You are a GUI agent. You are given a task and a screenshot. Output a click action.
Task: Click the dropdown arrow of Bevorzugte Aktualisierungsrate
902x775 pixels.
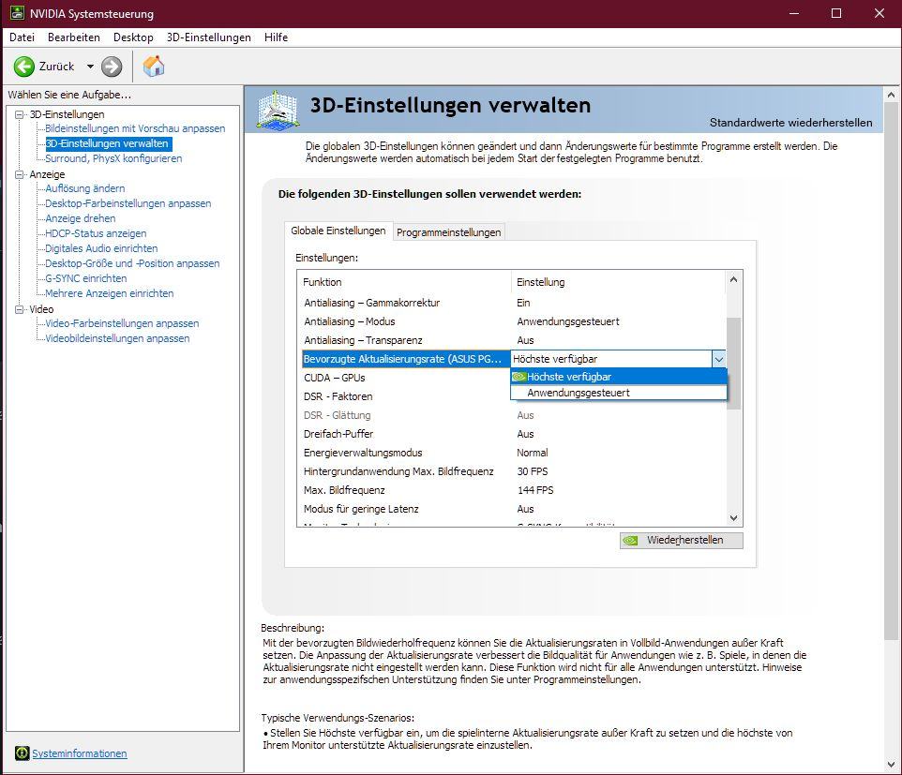[718, 359]
